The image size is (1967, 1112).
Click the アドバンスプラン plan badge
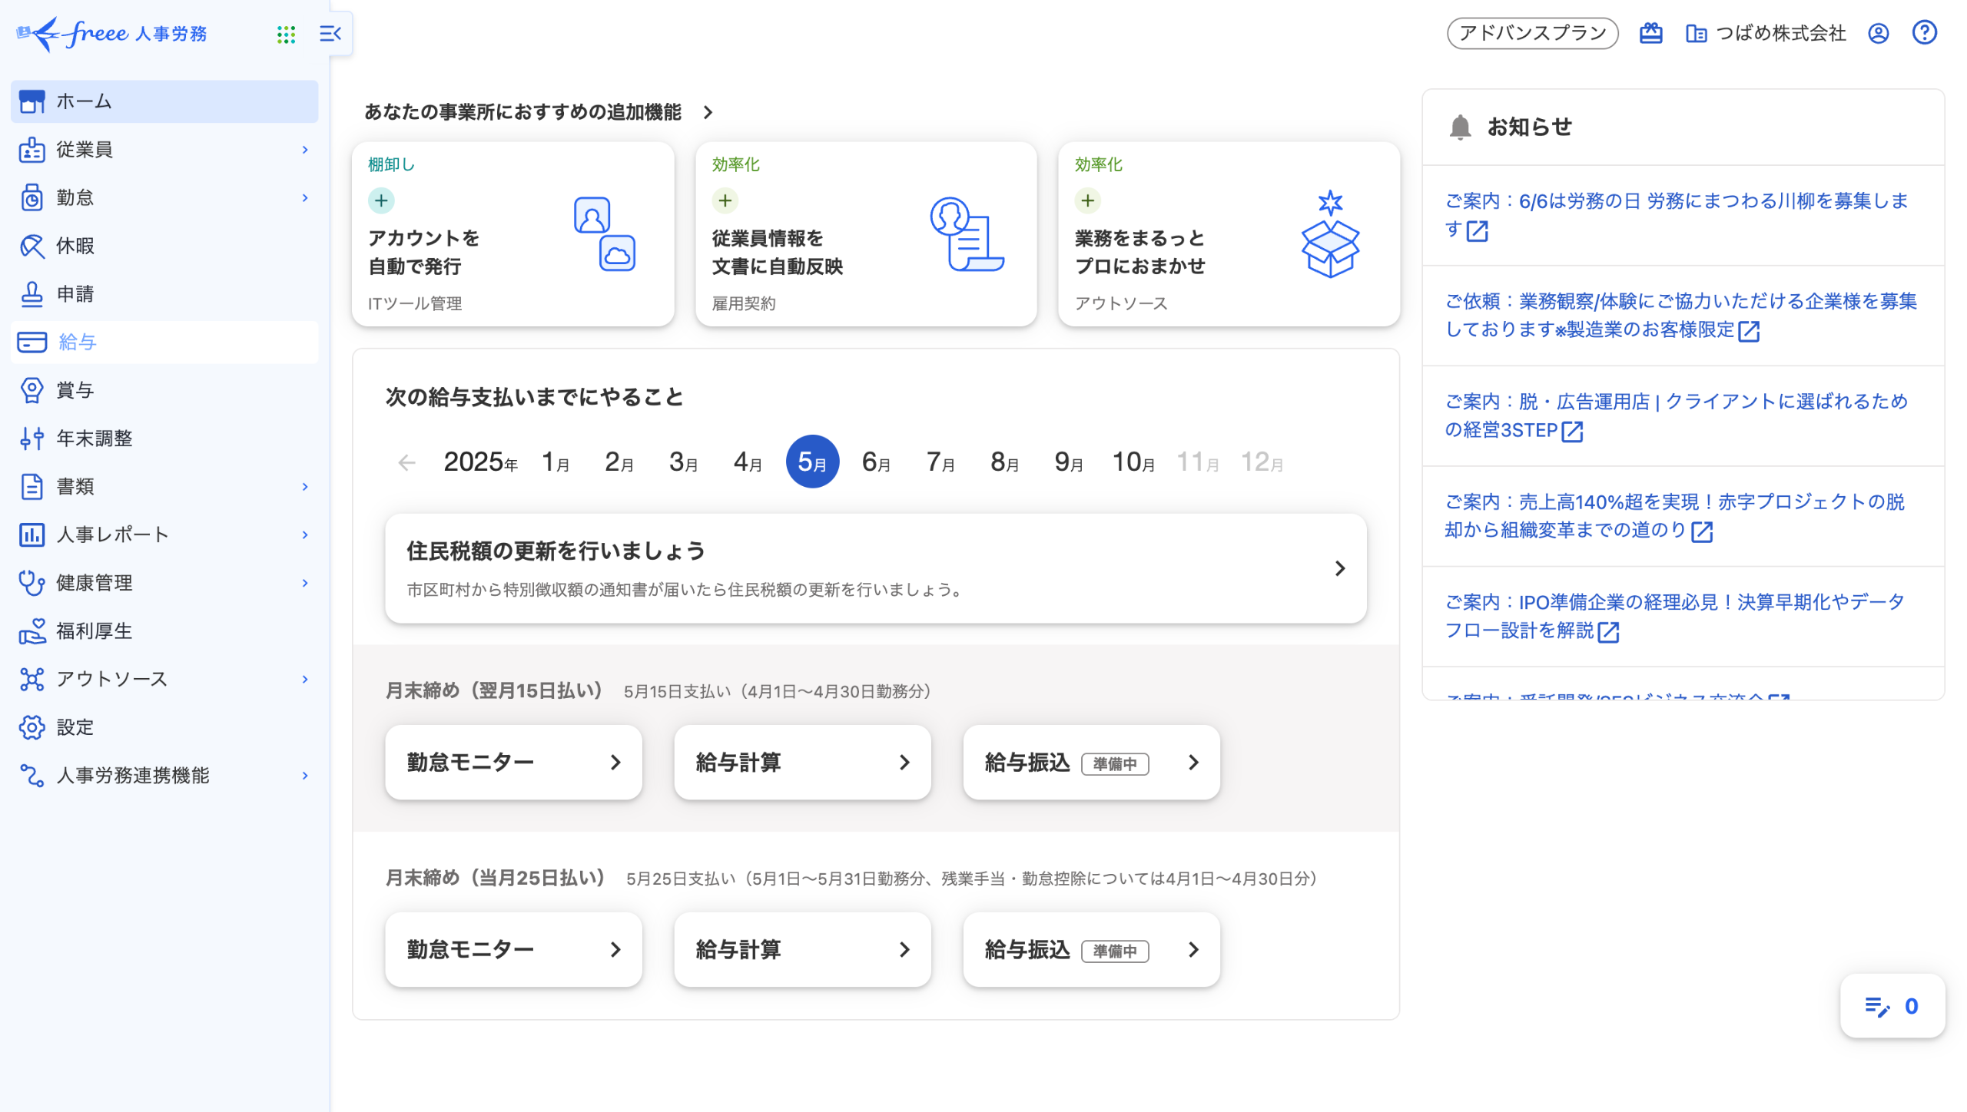tap(1532, 33)
